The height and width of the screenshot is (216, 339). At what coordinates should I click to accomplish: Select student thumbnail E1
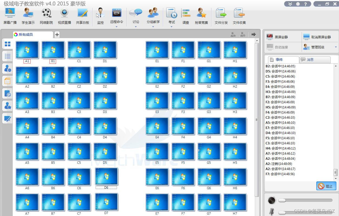[157, 50]
